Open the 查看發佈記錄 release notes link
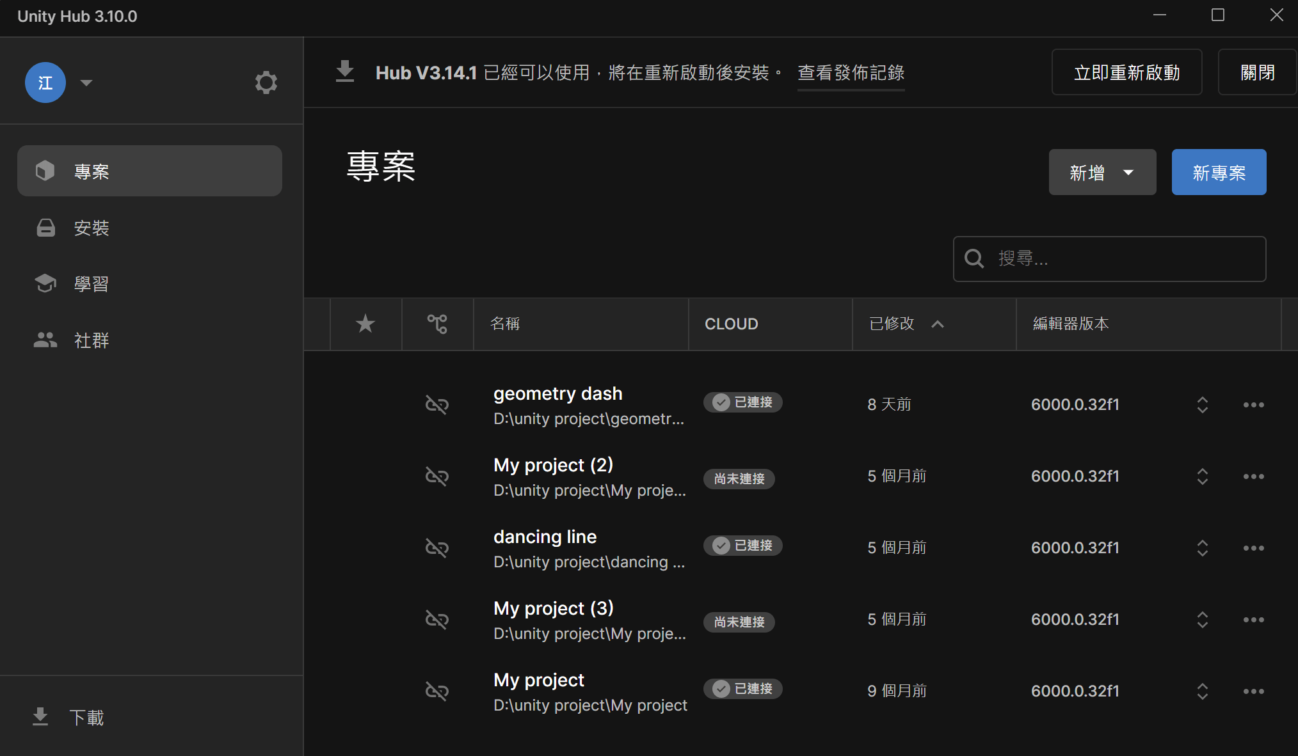Screen dimensions: 1298x756 pos(851,73)
